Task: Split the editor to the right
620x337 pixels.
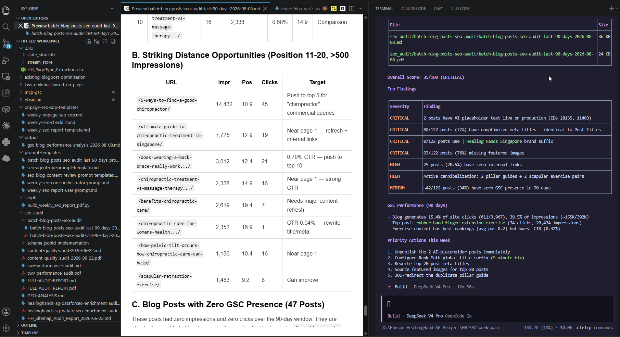Action: (x=352, y=9)
